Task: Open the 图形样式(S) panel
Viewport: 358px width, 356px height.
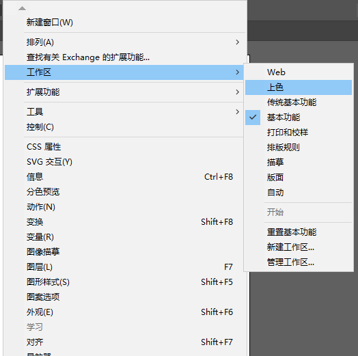Action: tap(124, 282)
